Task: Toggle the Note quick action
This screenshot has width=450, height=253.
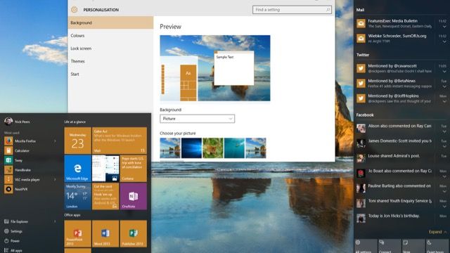Action: pyautogui.click(x=413, y=246)
